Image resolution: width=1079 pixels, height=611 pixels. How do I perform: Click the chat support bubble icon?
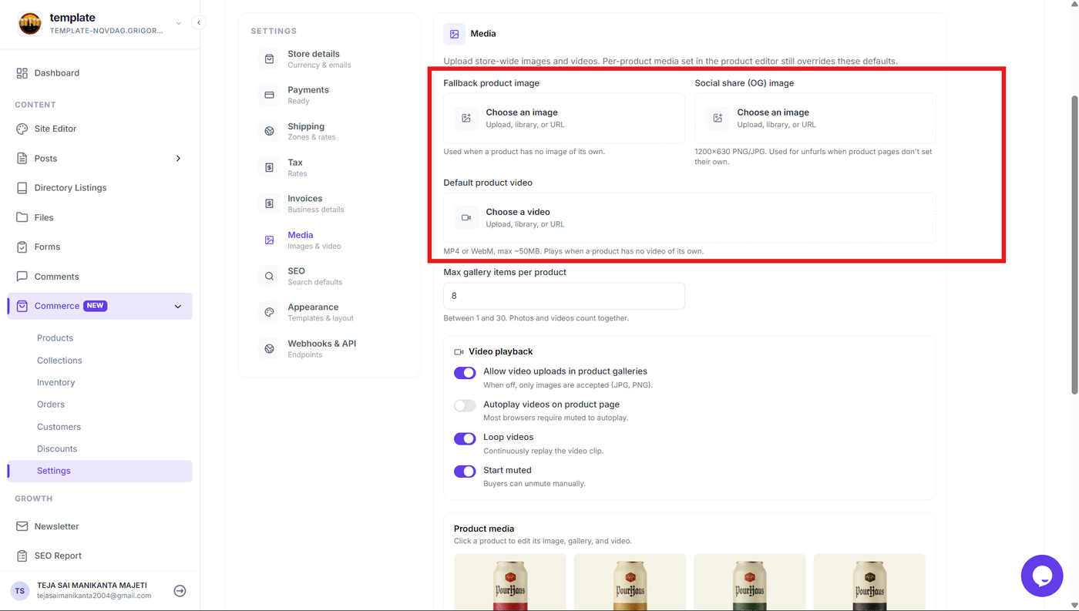[x=1042, y=576]
